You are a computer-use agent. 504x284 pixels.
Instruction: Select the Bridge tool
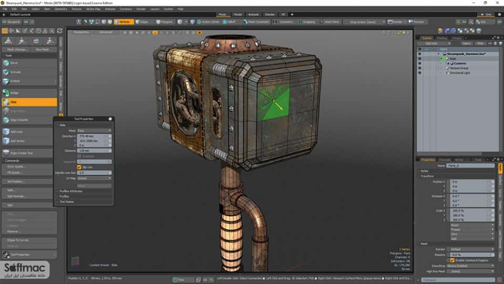29,93
